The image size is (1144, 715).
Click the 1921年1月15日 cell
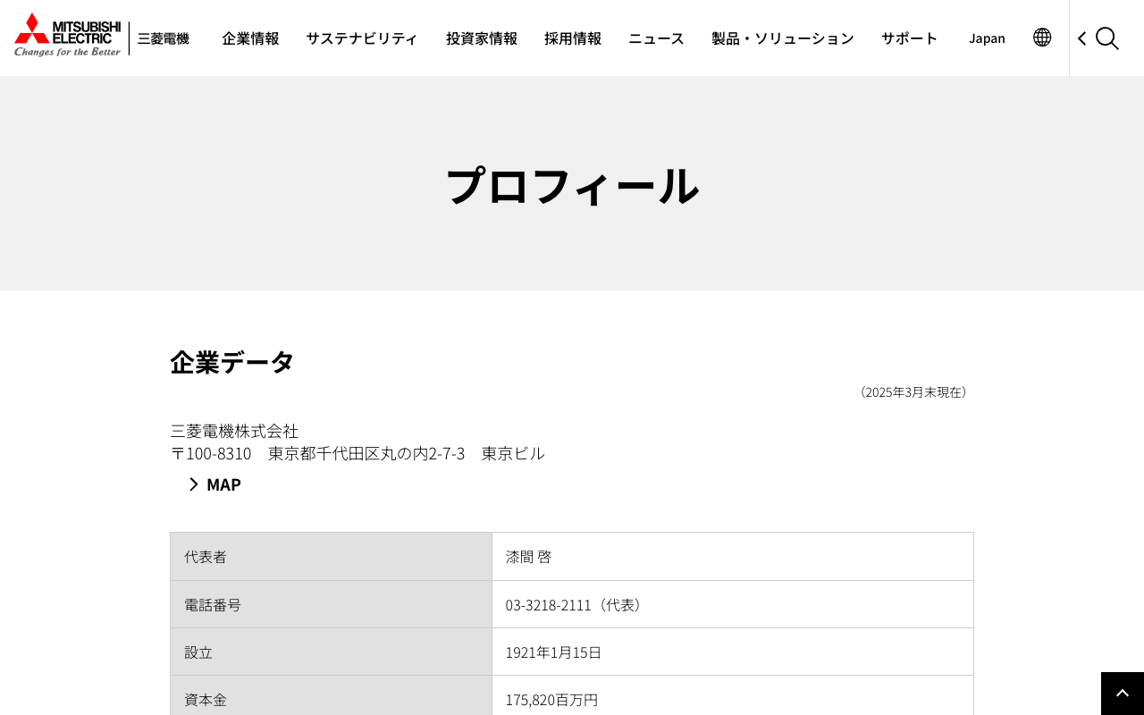click(732, 652)
